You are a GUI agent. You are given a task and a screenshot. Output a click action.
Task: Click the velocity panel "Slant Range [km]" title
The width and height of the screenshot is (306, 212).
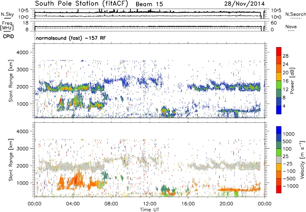11,160
